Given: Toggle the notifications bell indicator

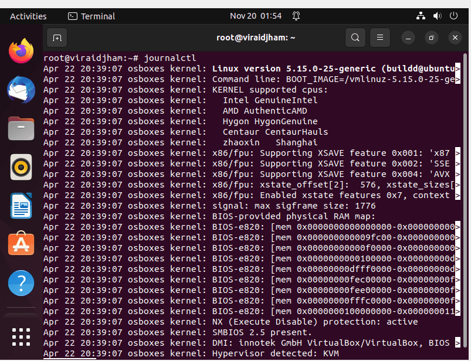Looking at the screenshot, I should pos(296,16).
